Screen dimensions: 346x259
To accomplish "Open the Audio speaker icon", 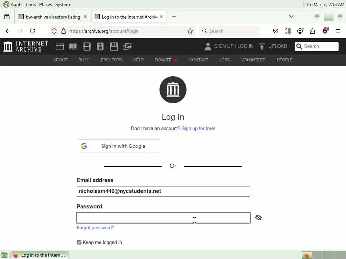I will [100, 47].
